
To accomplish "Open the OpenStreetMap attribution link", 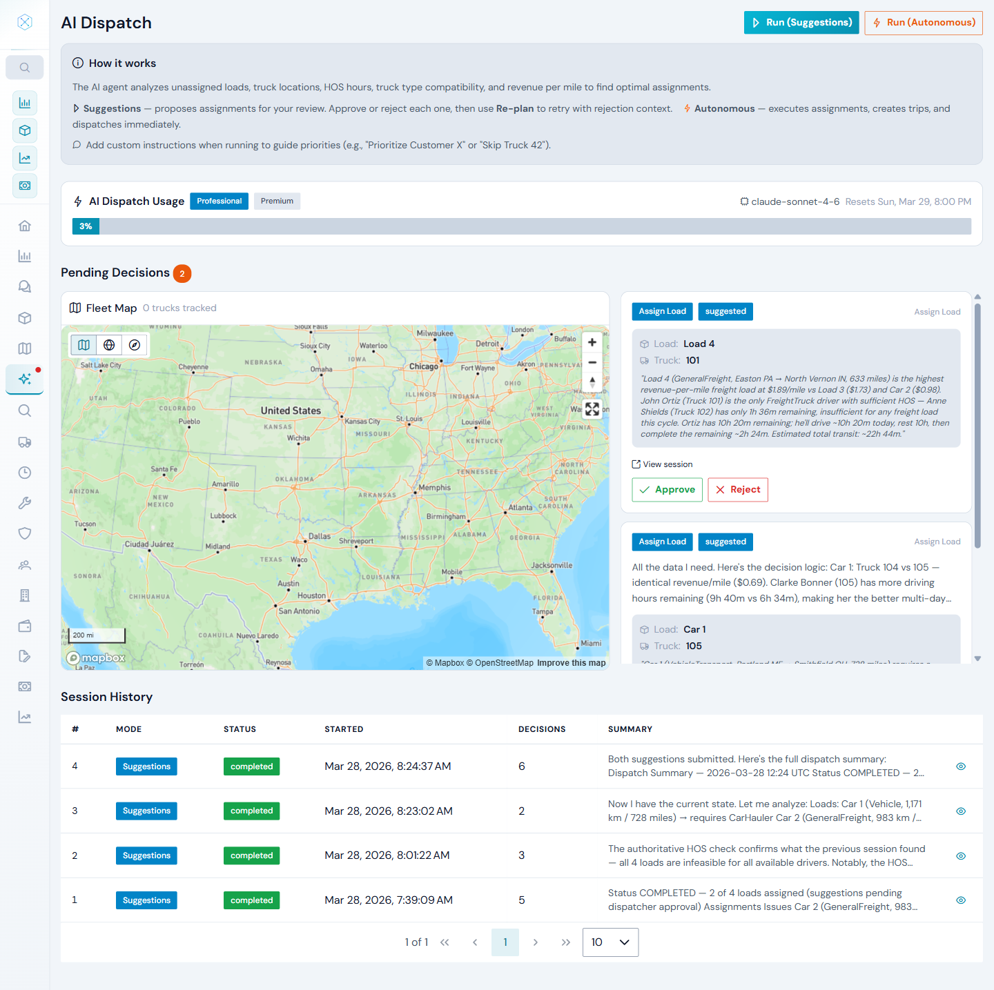I will (500, 663).
